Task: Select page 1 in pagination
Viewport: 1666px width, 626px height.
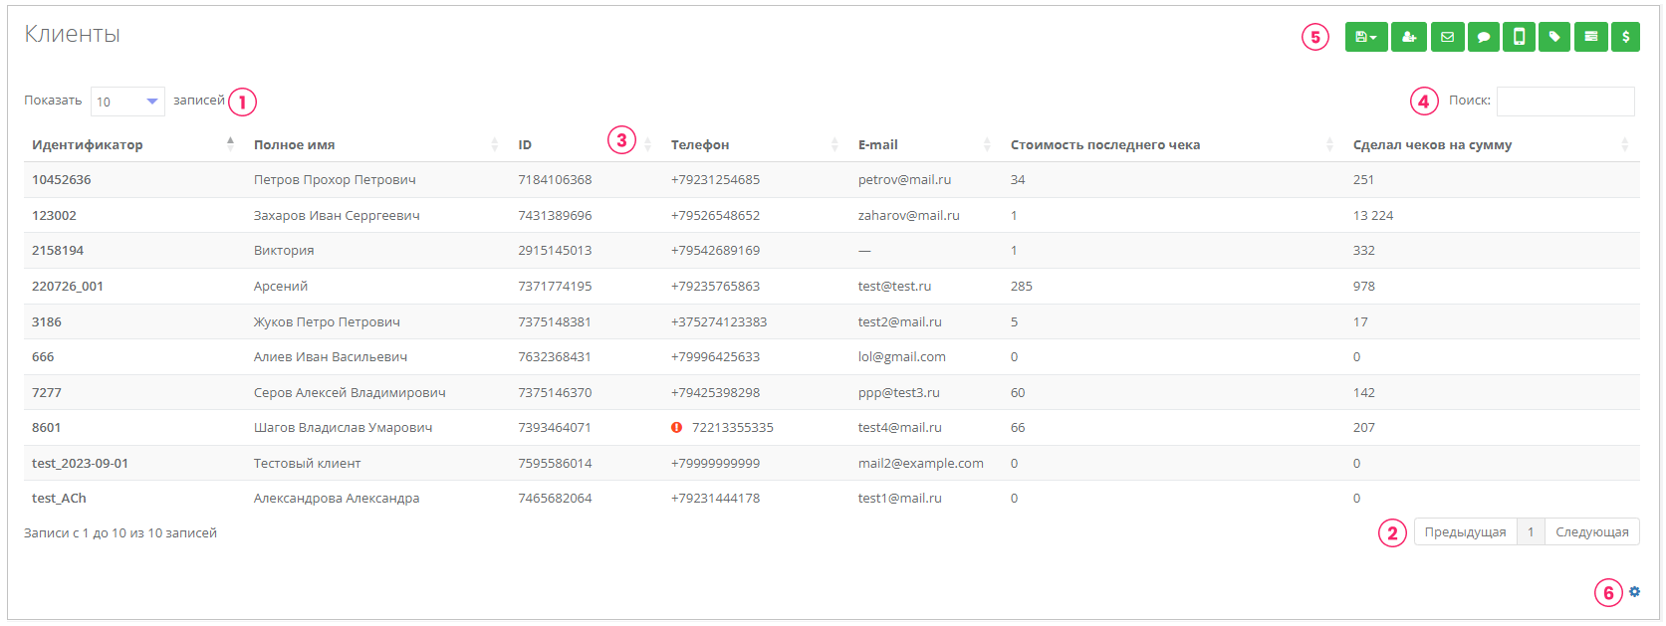Action: [x=1531, y=531]
